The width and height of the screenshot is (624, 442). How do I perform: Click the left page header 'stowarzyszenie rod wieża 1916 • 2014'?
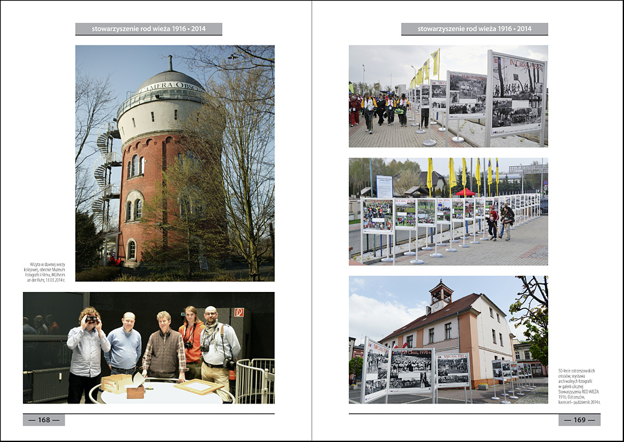(149, 29)
